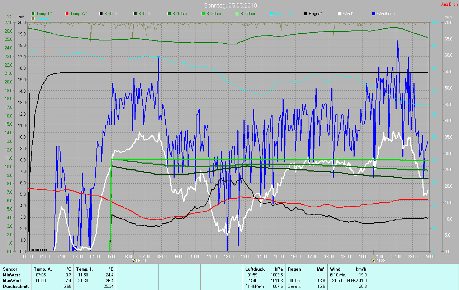Select the Regen column header
The width and height of the screenshot is (459, 290).
click(294, 269)
